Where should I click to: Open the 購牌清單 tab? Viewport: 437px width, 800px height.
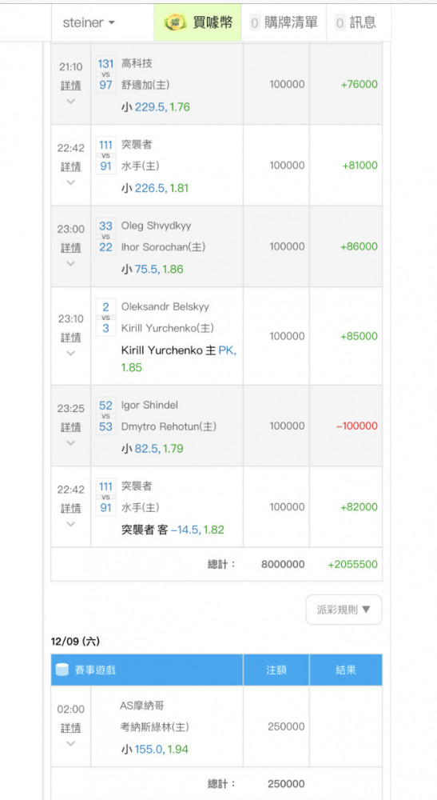point(284,22)
